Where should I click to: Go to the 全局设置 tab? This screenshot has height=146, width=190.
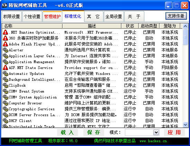(114, 17)
